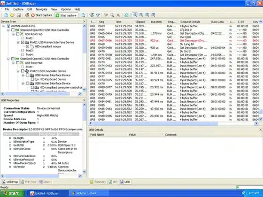The width and height of the screenshot is (263, 197).
Task: Open the Capture menu
Action: (18, 9)
